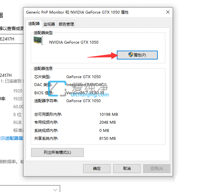Select the 8150 MB shared memory value

coord(108,138)
